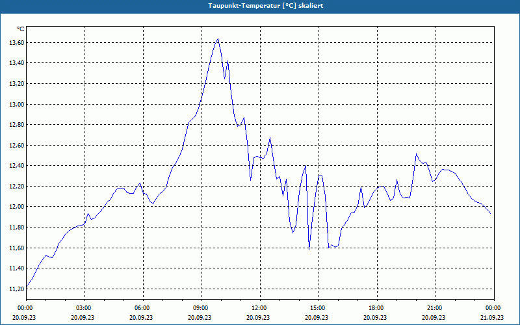
Task: Pick the 12,60 y-axis tick label
Action: [17, 145]
